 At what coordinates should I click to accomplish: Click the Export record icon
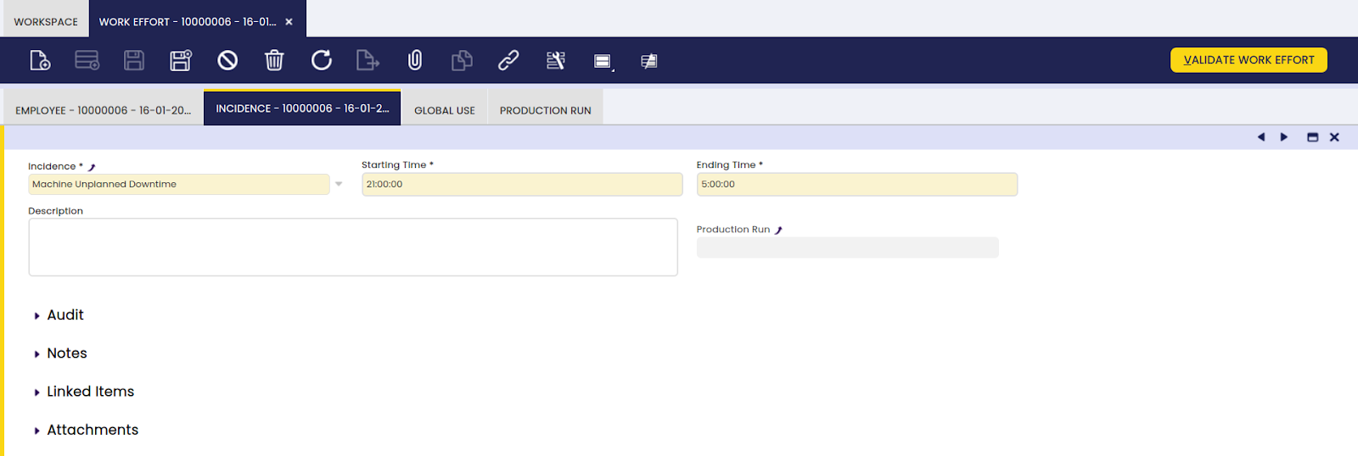[x=368, y=60]
